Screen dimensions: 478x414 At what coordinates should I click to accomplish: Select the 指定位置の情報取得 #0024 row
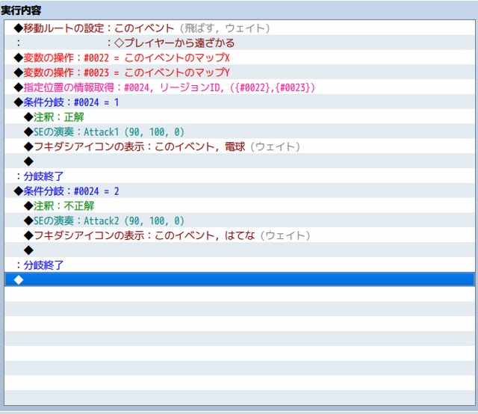(240, 87)
